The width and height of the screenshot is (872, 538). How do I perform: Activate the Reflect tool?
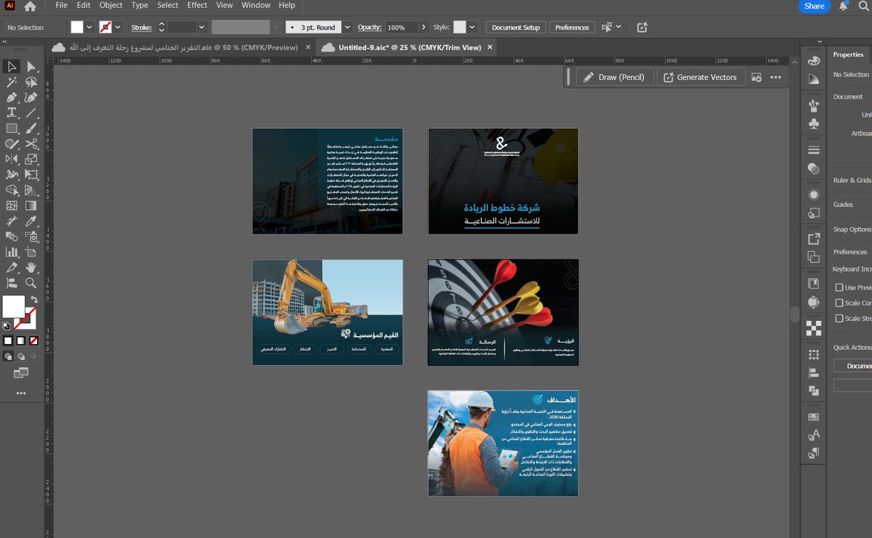[12, 159]
